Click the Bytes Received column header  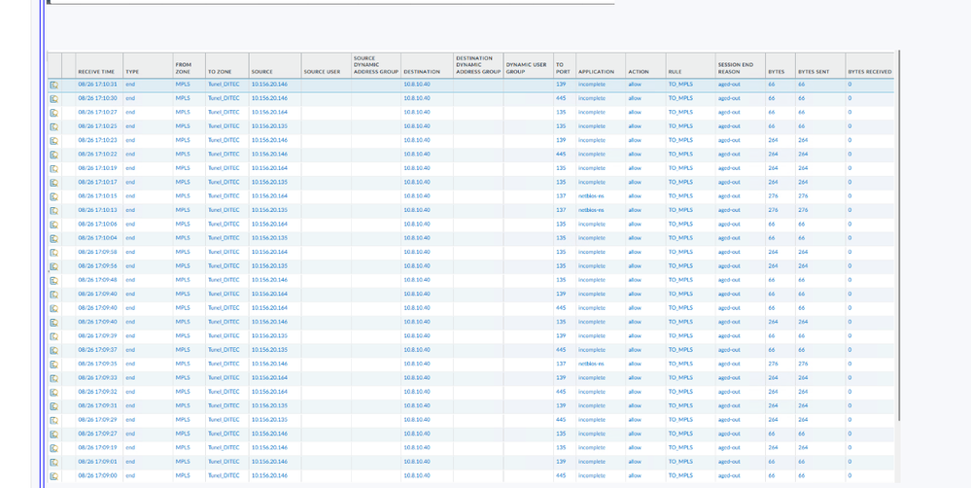(x=869, y=71)
